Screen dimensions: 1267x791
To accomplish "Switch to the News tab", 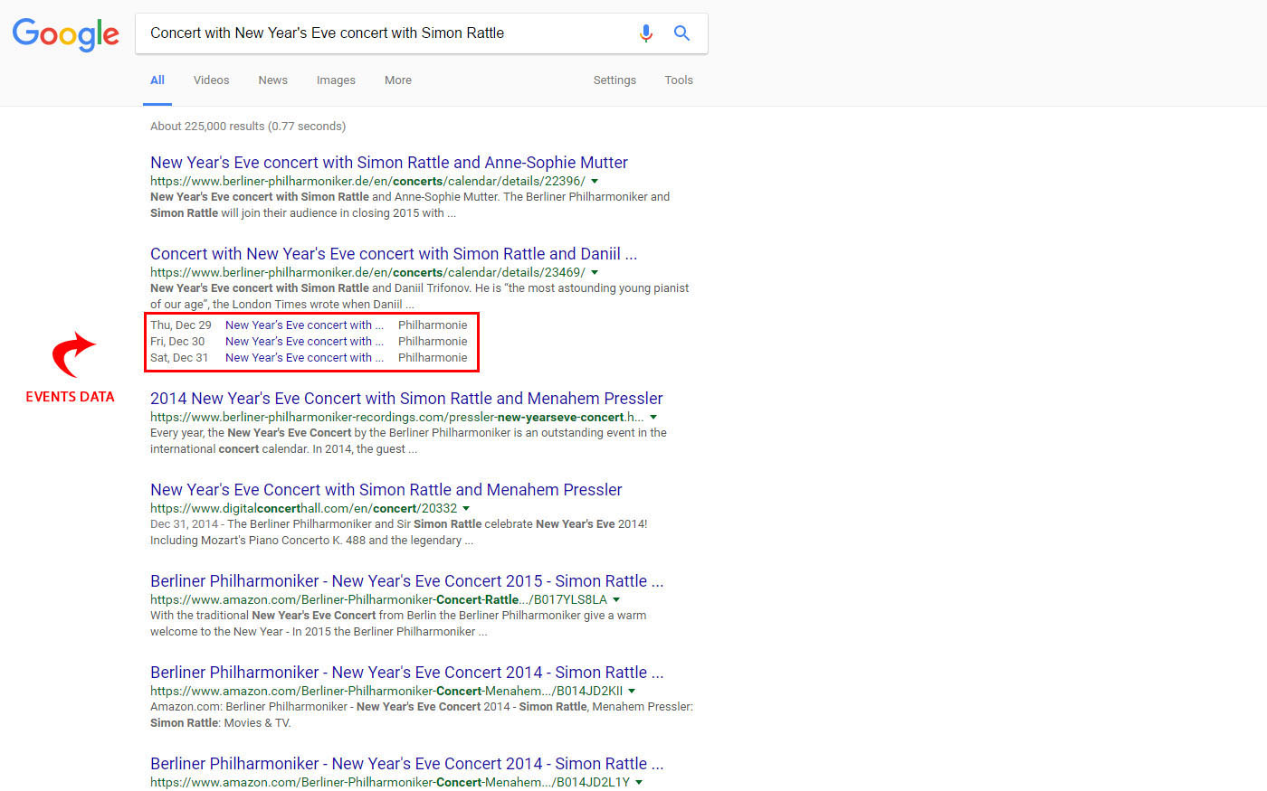I will point(272,80).
